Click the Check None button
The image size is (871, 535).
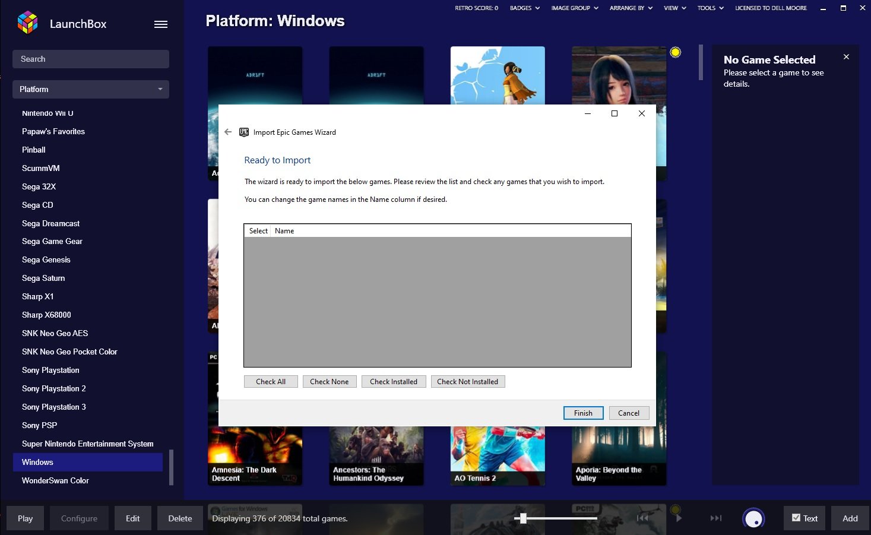[330, 381]
